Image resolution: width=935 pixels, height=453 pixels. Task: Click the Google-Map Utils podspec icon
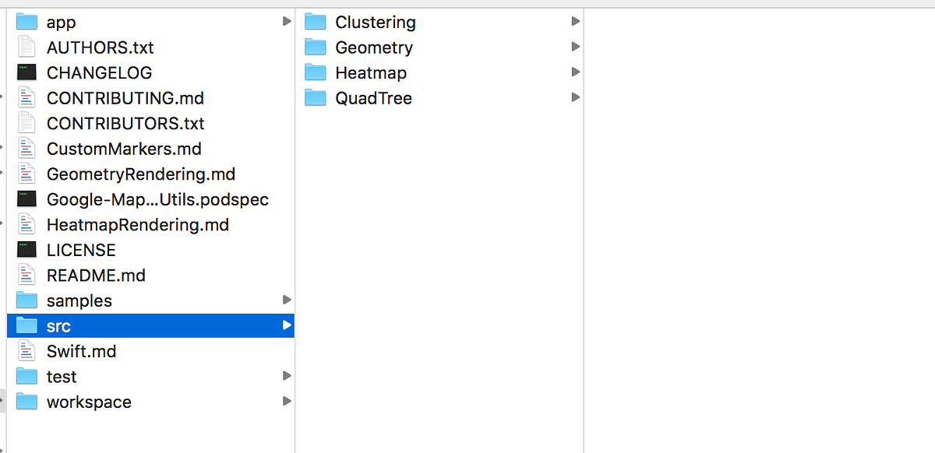[27, 199]
